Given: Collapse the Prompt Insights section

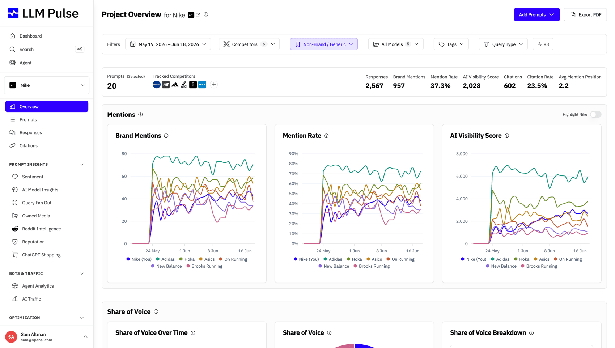Looking at the screenshot, I should (x=82, y=165).
